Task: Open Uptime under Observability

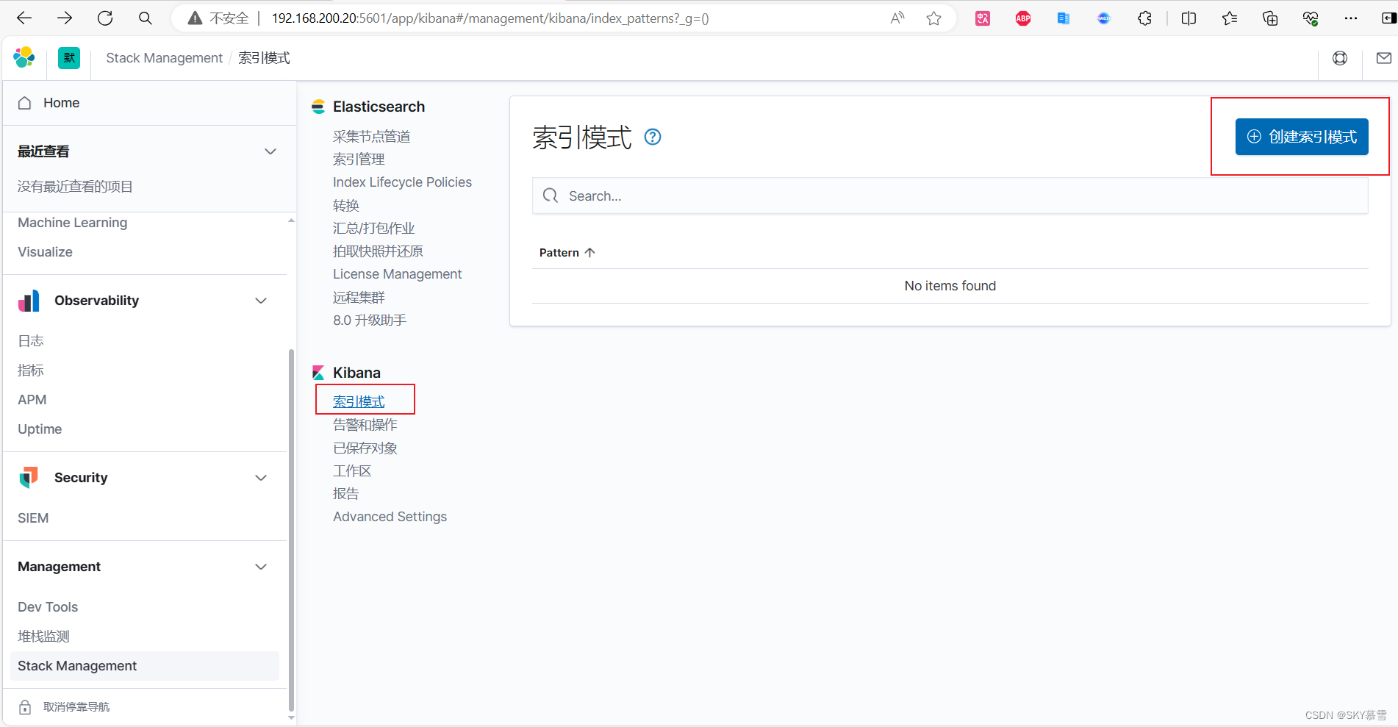Action: [x=40, y=429]
